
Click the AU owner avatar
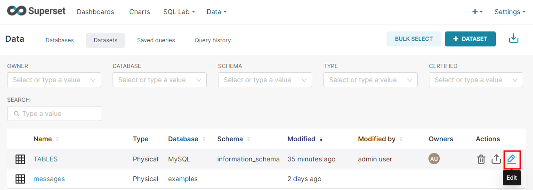[434, 159]
